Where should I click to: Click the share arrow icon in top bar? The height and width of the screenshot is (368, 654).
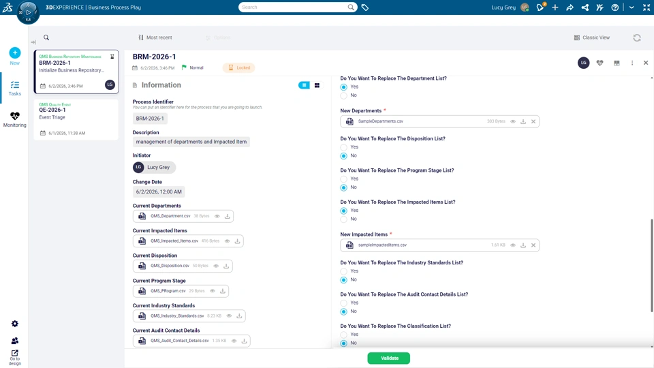[570, 7]
